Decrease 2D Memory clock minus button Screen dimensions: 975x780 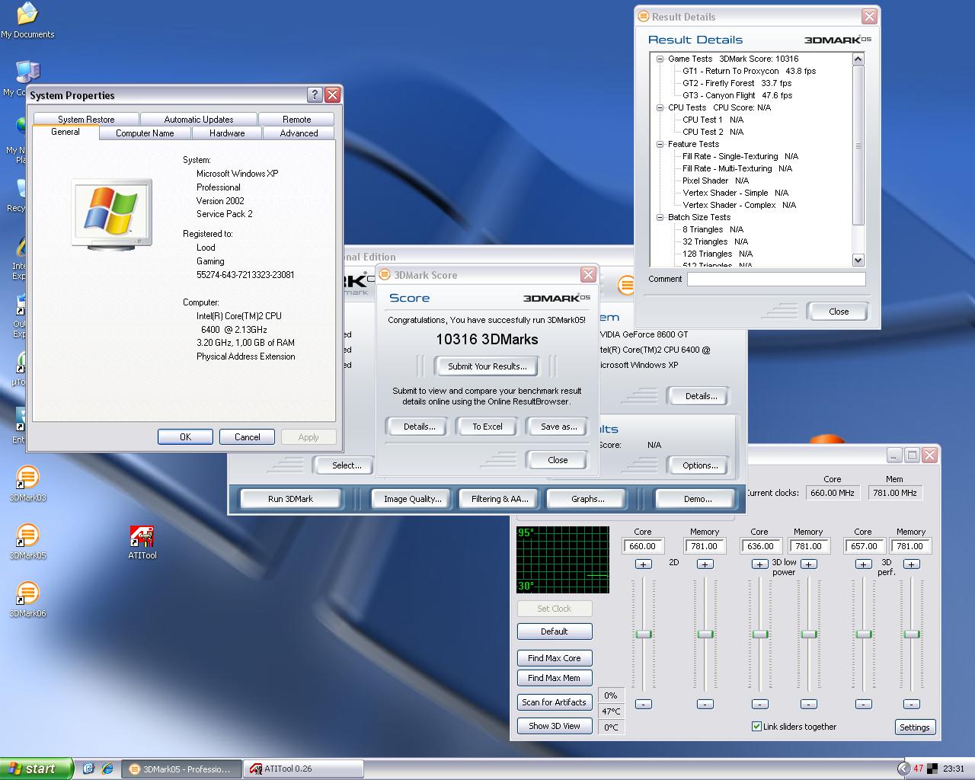[705, 704]
